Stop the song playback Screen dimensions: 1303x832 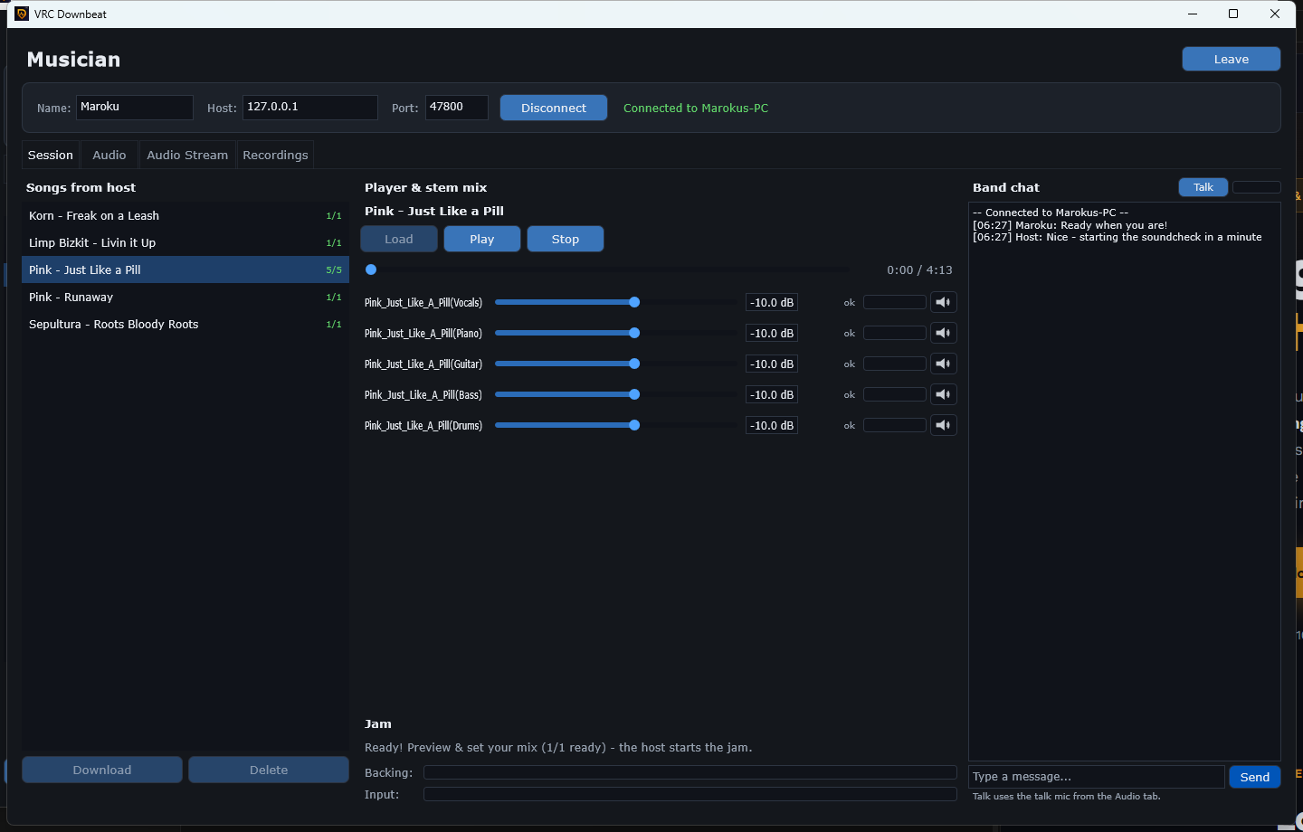pyautogui.click(x=566, y=239)
